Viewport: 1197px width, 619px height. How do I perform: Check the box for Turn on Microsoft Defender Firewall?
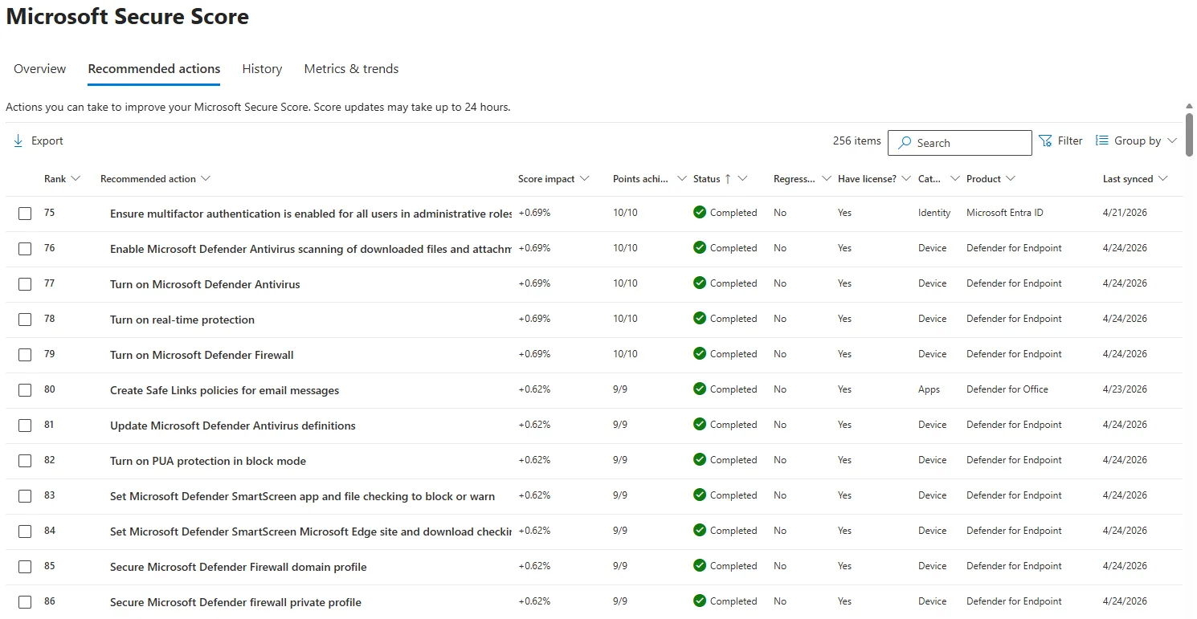[25, 355]
